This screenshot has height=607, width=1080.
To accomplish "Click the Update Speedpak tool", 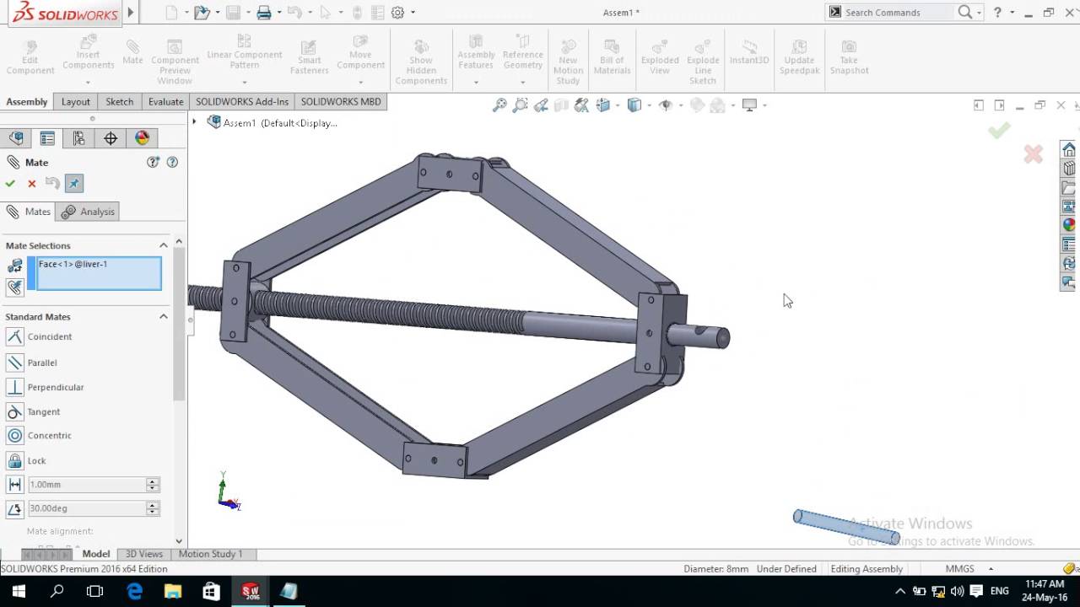I will click(799, 53).
